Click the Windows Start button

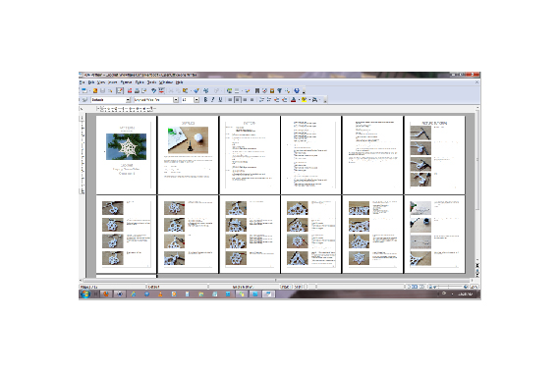coord(85,294)
